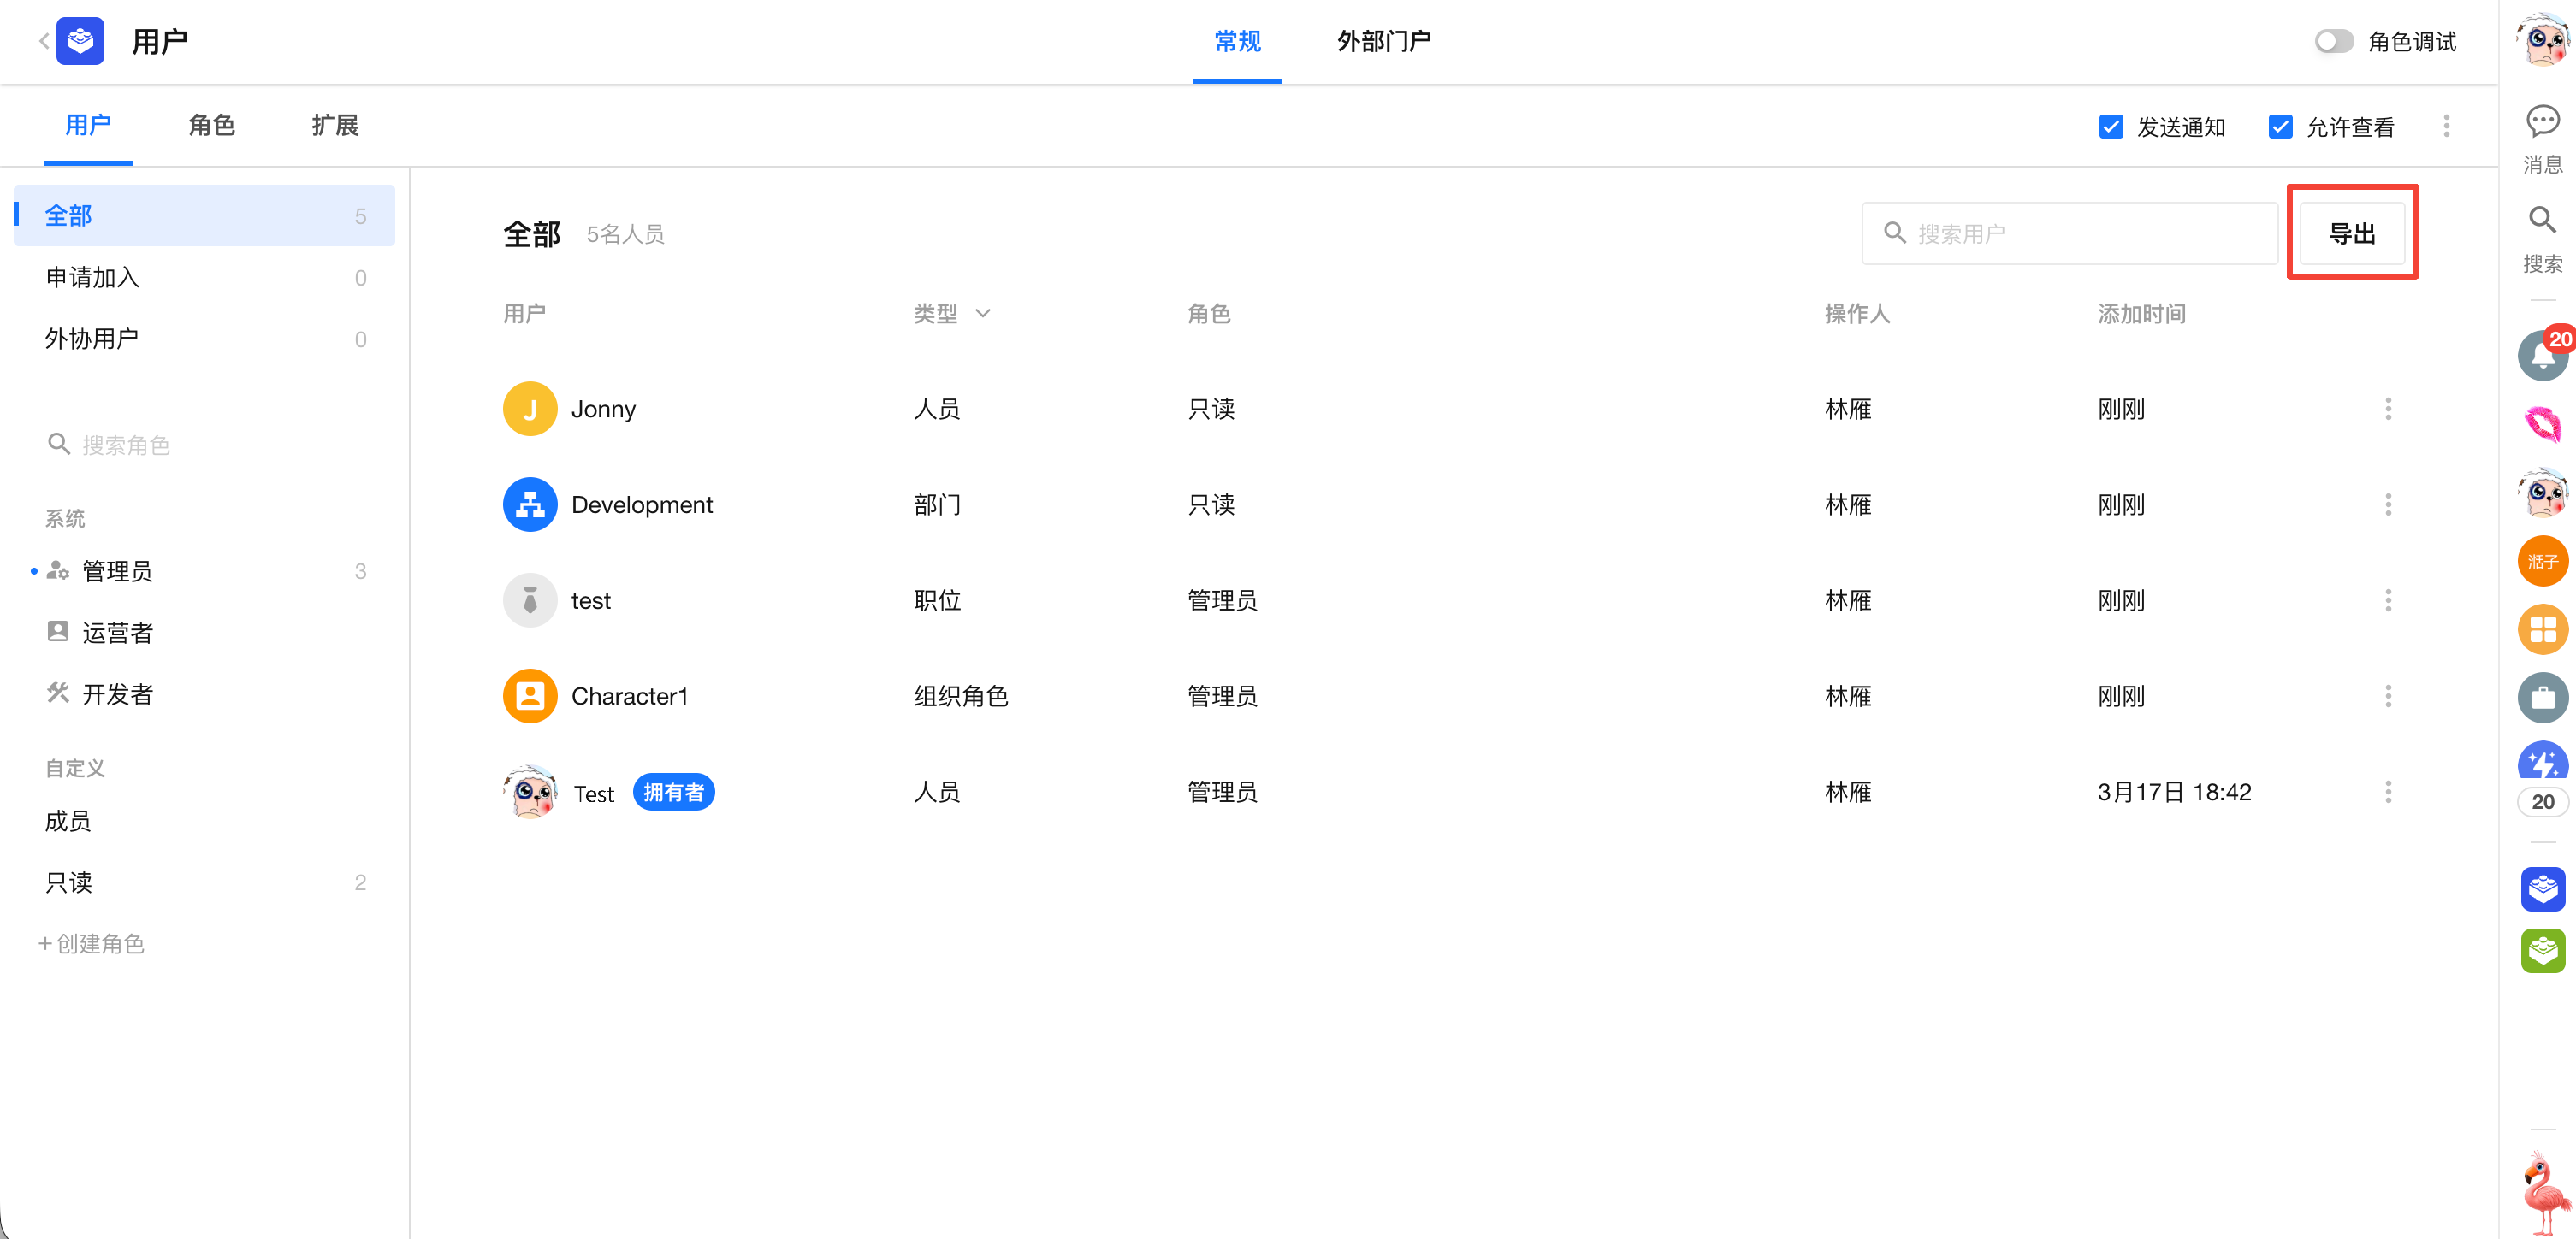Open the row menu for test position

click(x=2388, y=601)
